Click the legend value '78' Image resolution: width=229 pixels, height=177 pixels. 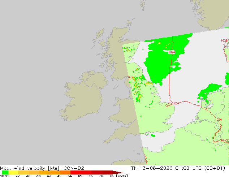pyautogui.click(x=111, y=176)
